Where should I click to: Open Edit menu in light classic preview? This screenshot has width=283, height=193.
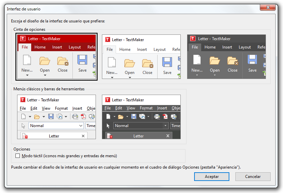pyautogui.click(x=34, y=108)
